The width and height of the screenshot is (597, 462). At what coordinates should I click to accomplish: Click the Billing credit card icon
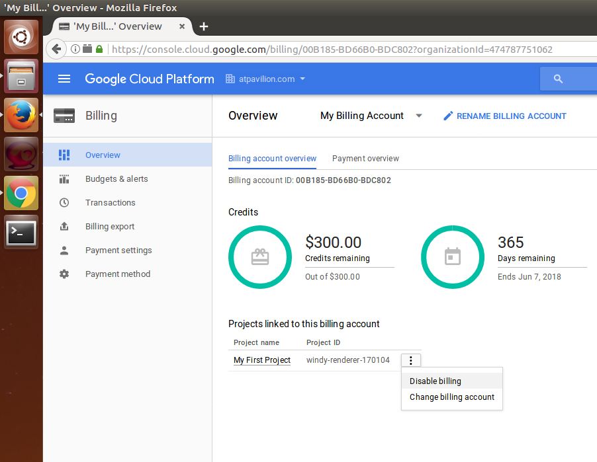coord(64,116)
